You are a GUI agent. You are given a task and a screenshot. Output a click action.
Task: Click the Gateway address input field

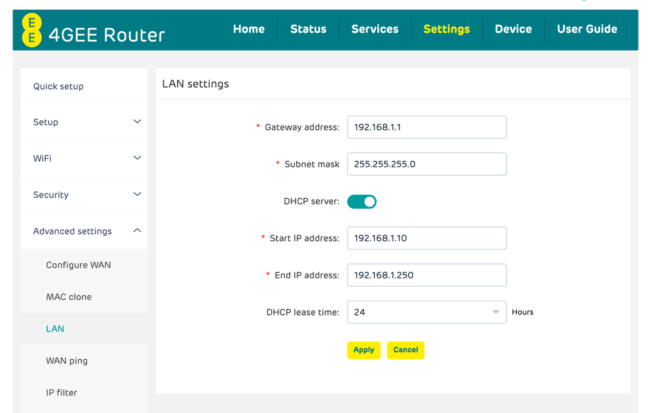pyautogui.click(x=426, y=127)
